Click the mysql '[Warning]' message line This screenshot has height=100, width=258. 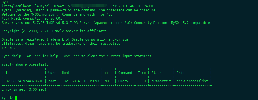(79, 10)
